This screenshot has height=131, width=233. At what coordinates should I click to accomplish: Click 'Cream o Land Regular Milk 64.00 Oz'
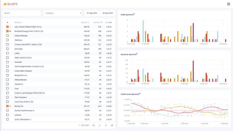point(30,93)
